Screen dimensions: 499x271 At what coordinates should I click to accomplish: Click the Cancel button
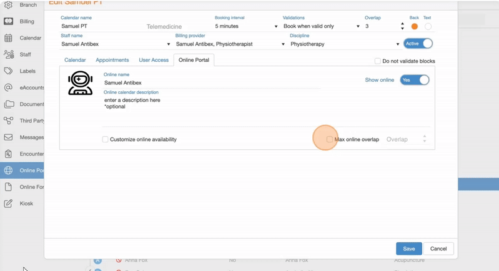tap(438, 249)
